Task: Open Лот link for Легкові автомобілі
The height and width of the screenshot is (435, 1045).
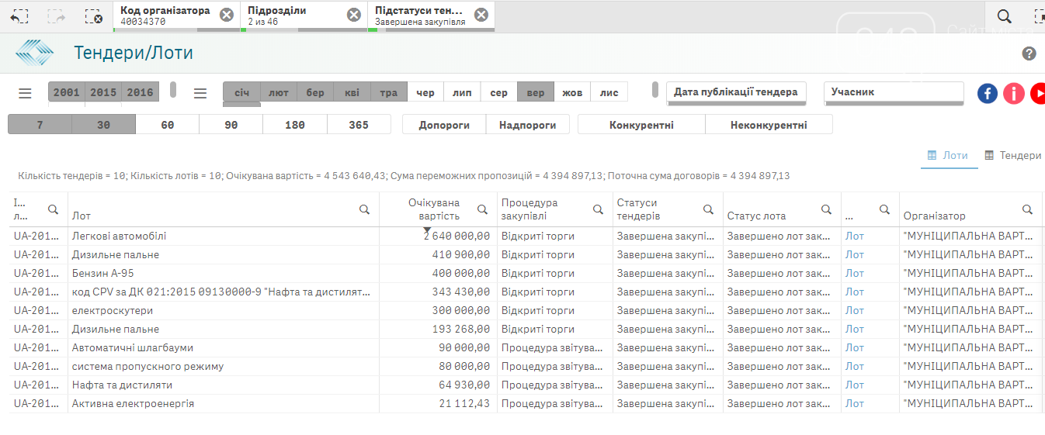Action: (x=855, y=236)
